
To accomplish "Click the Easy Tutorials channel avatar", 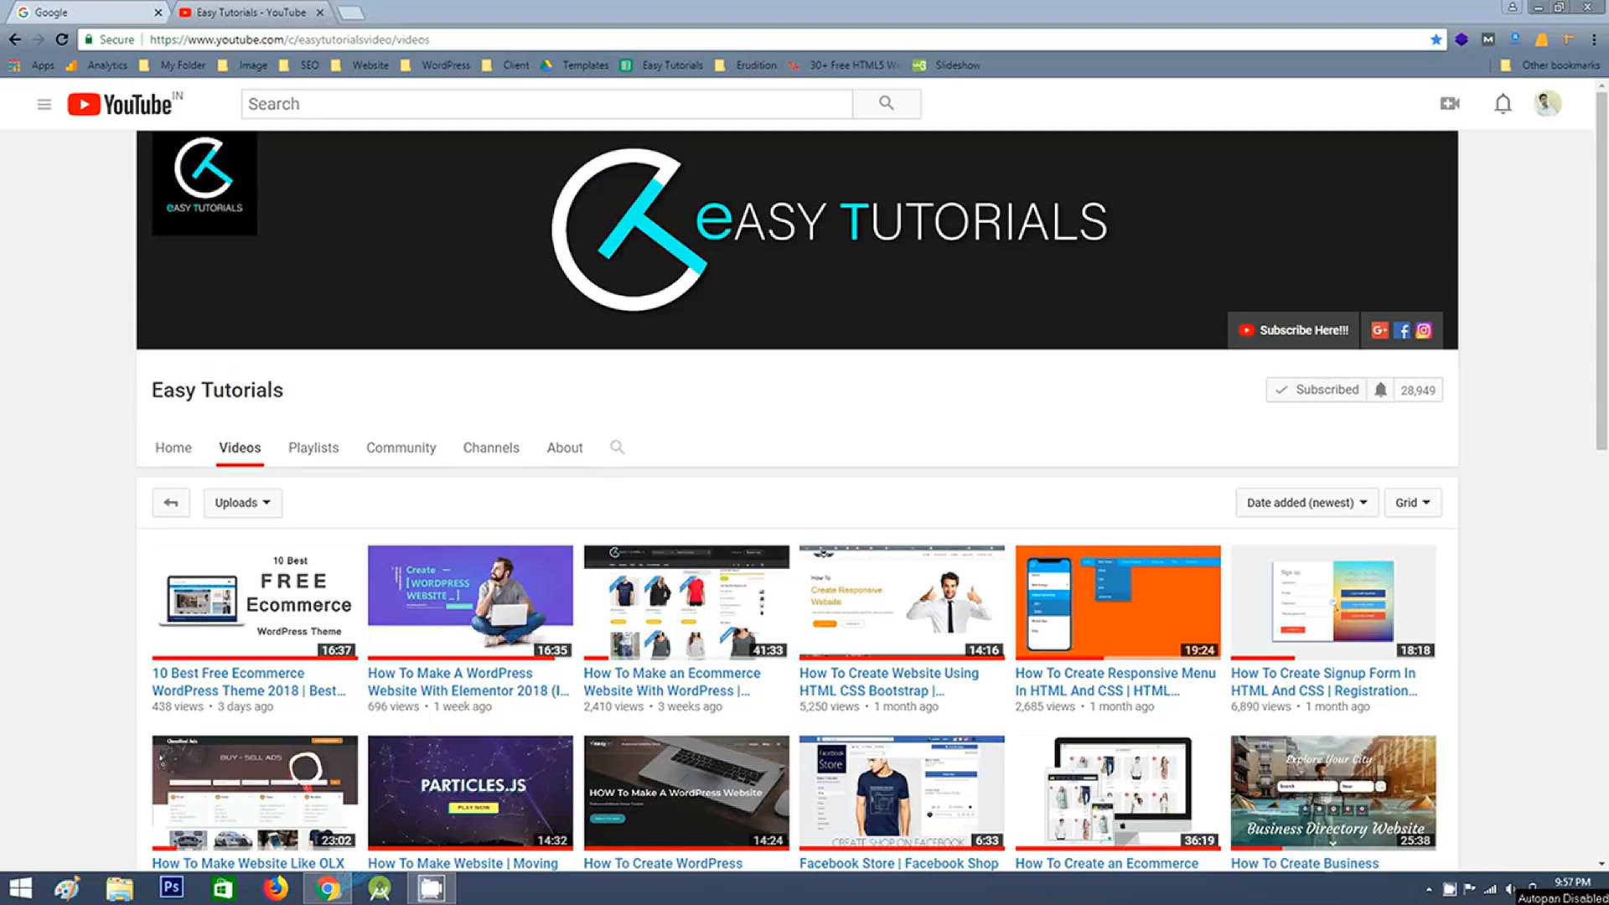I will (204, 183).
